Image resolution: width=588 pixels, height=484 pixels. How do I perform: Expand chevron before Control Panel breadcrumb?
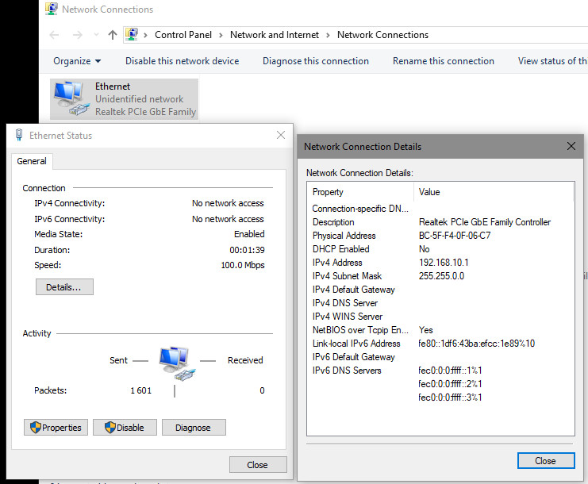(145, 35)
